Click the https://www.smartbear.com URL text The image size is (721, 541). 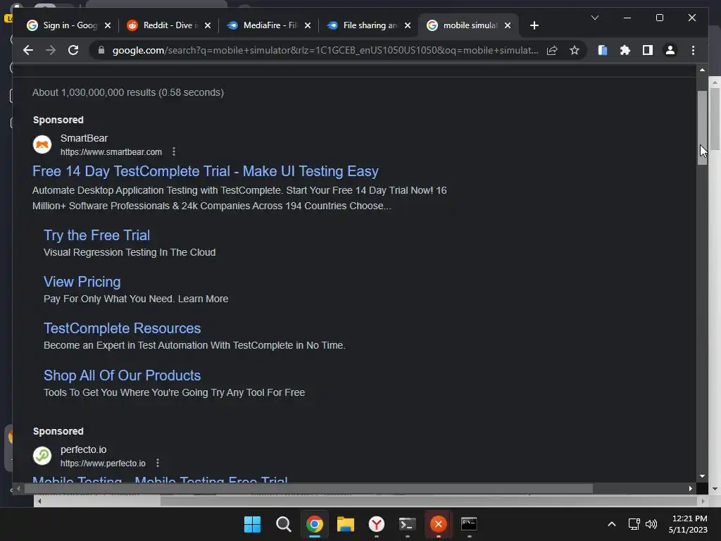pyautogui.click(x=111, y=152)
